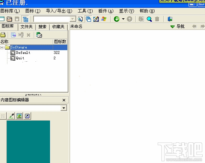Screen dimensions: 205x163
Task: Switch to the 搜索 tab
Action: [x=43, y=27]
